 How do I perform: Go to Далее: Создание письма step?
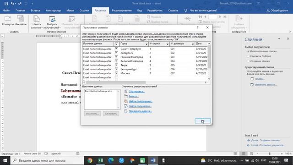(x=266, y=140)
